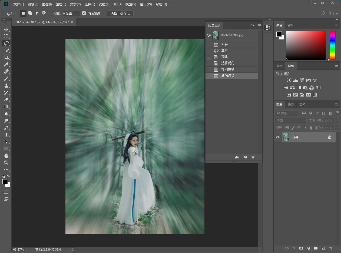Select the 径向模糊 history state

(232, 69)
